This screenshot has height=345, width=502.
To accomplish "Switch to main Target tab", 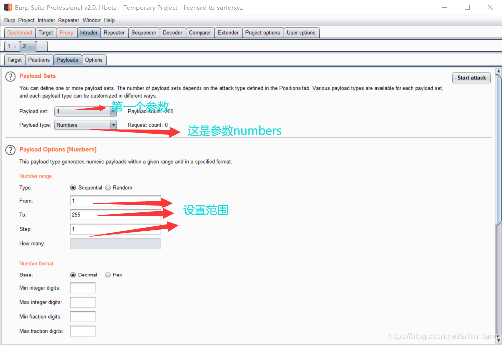I will (x=46, y=33).
